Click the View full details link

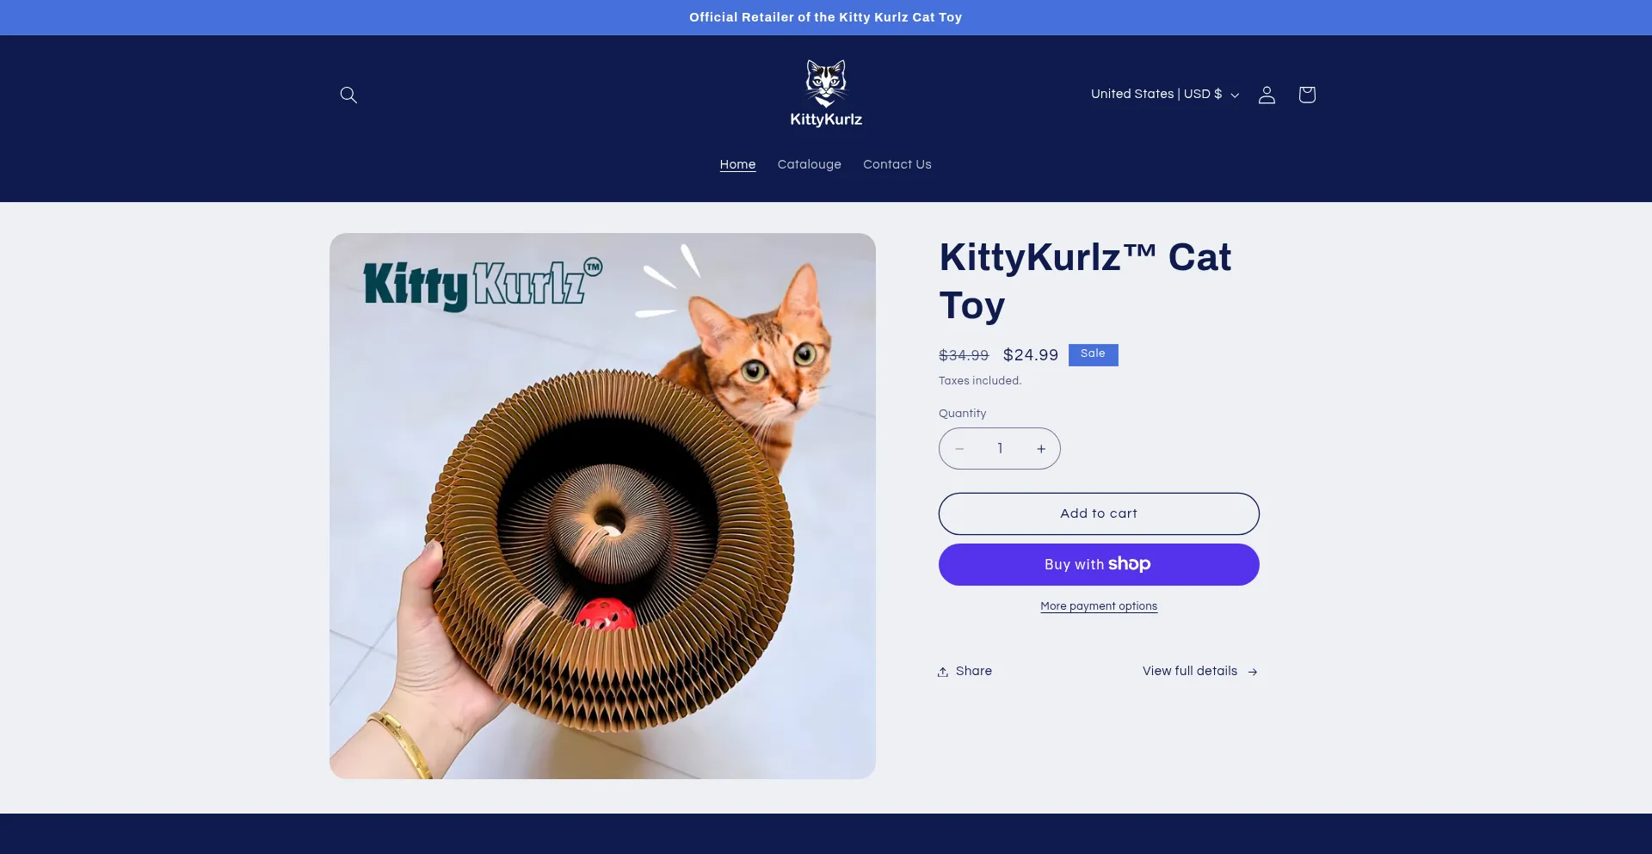(1189, 671)
